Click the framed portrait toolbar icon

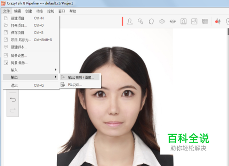[x=184, y=22]
